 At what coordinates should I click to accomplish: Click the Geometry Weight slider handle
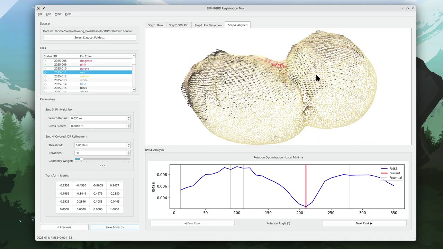click(x=81, y=159)
